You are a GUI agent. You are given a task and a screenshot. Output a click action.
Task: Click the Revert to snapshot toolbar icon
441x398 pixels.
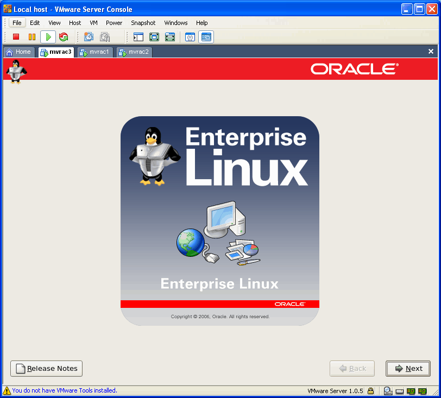[105, 37]
